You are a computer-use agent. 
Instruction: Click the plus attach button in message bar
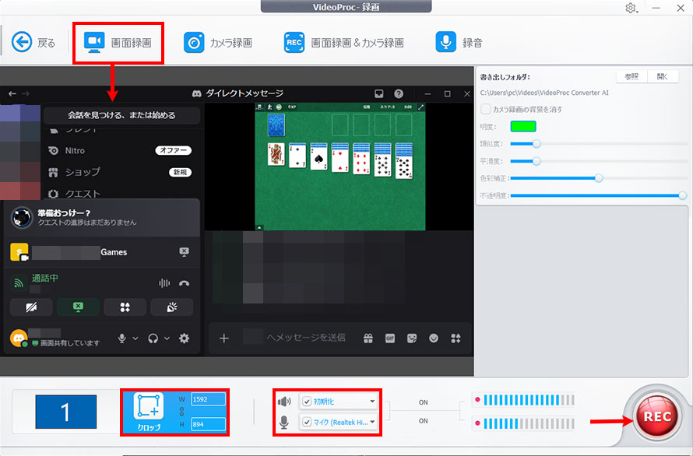pyautogui.click(x=224, y=338)
